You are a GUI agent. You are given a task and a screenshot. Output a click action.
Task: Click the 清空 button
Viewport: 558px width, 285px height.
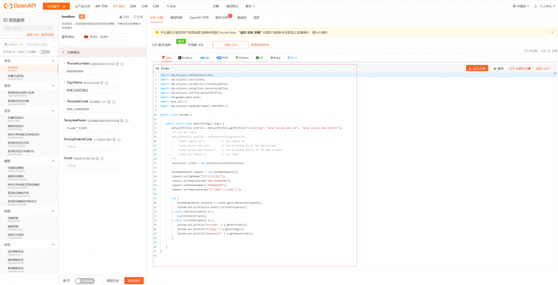click(66, 281)
